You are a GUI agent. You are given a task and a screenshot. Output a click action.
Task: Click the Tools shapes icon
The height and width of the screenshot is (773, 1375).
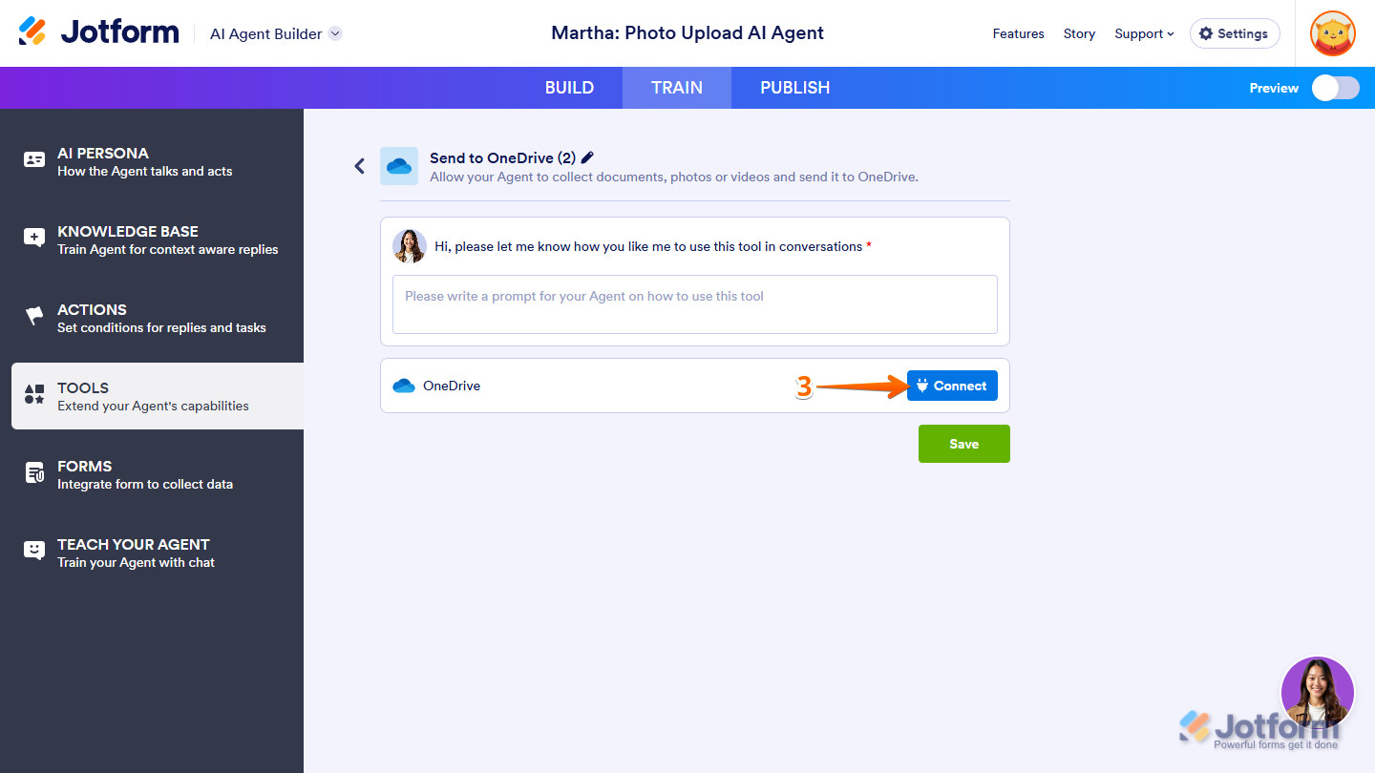click(34, 394)
